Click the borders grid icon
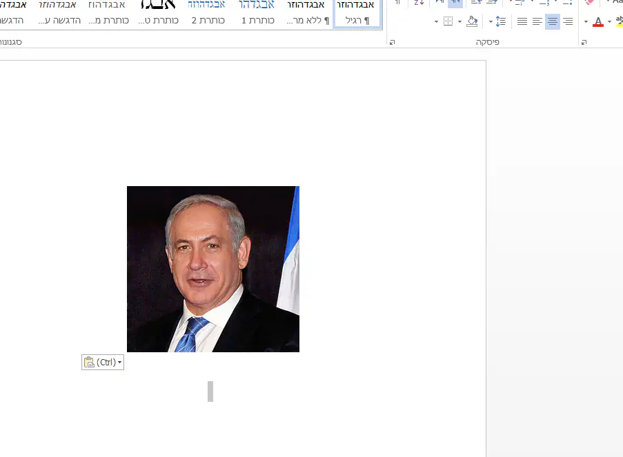Screen dimensions: 623x457 pos(448,21)
